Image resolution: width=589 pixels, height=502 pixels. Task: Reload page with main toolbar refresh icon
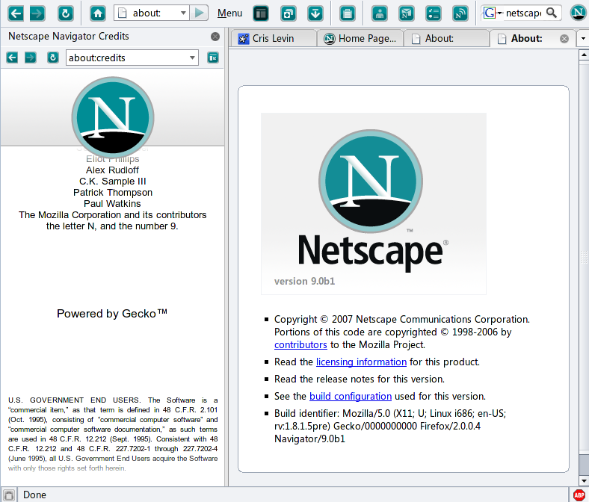[65, 13]
